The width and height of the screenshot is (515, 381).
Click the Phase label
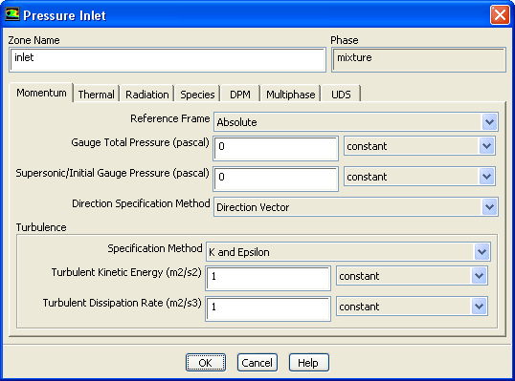(345, 40)
